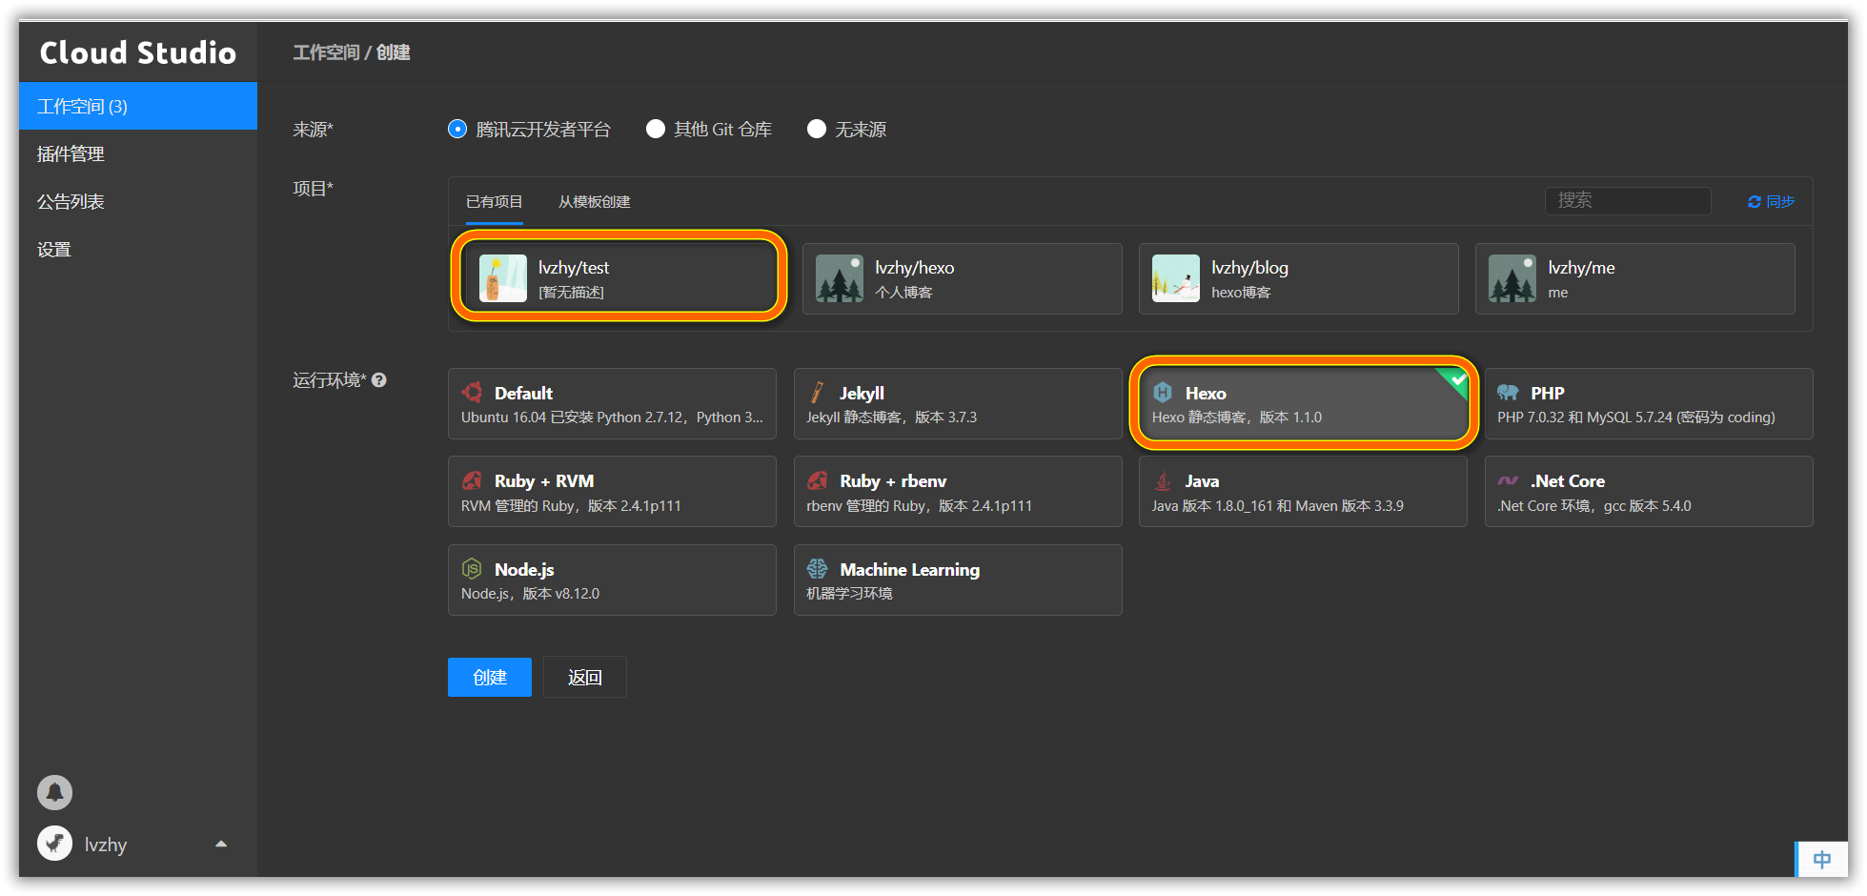Click the Jekyll 静态博客 version description
Viewport: 1867px width, 896px height.
pyautogui.click(x=891, y=417)
